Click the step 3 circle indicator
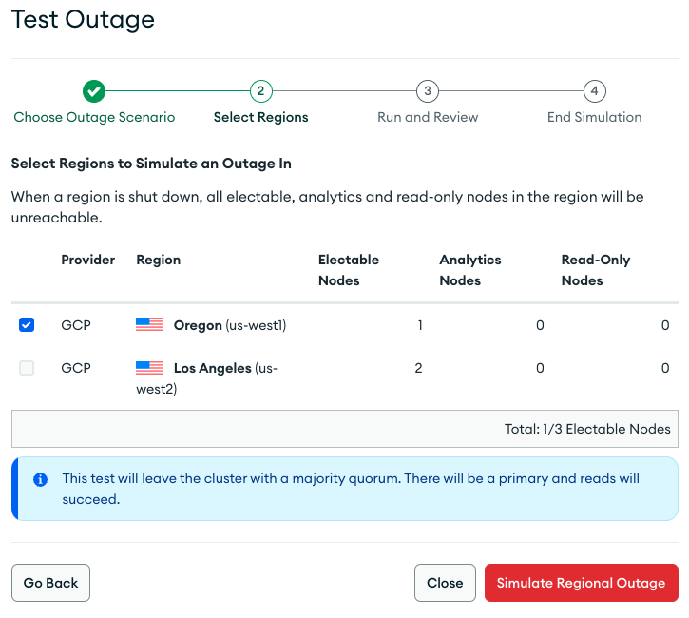The image size is (689, 618). [428, 91]
